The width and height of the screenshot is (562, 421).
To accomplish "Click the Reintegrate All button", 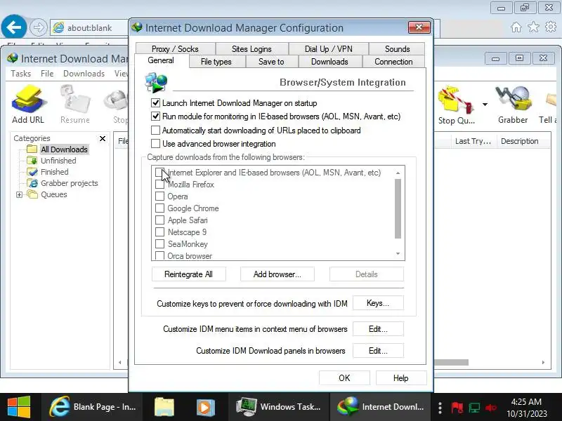I will [188, 274].
